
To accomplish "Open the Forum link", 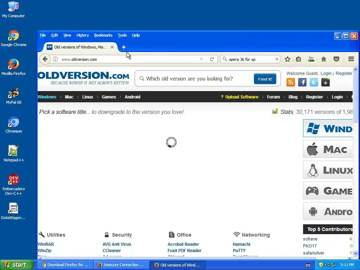I will [x=273, y=97].
